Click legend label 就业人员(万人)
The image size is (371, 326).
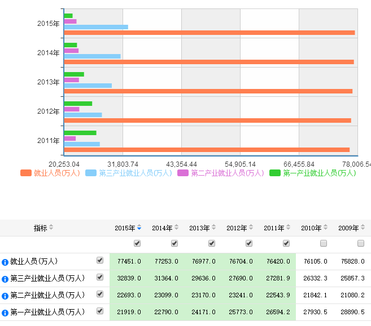pos(57,173)
